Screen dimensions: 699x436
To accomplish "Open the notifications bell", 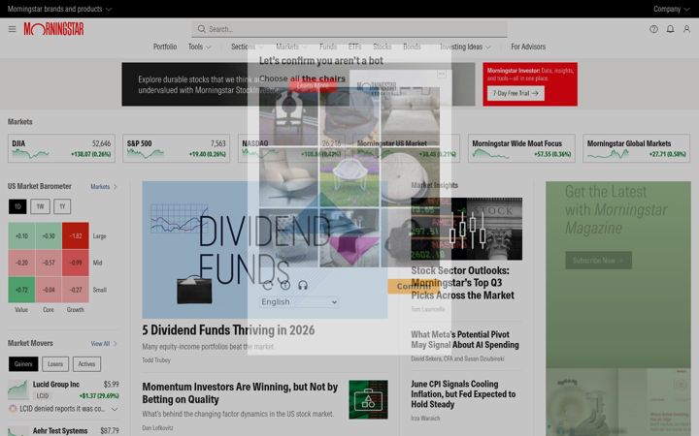I will [670, 29].
